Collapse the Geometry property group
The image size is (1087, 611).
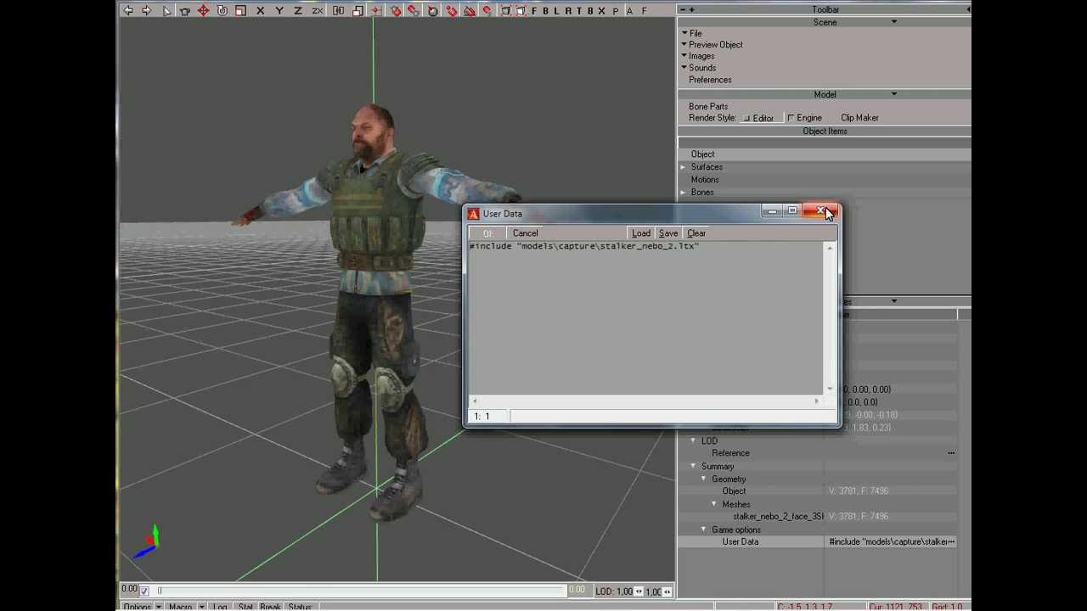(703, 479)
